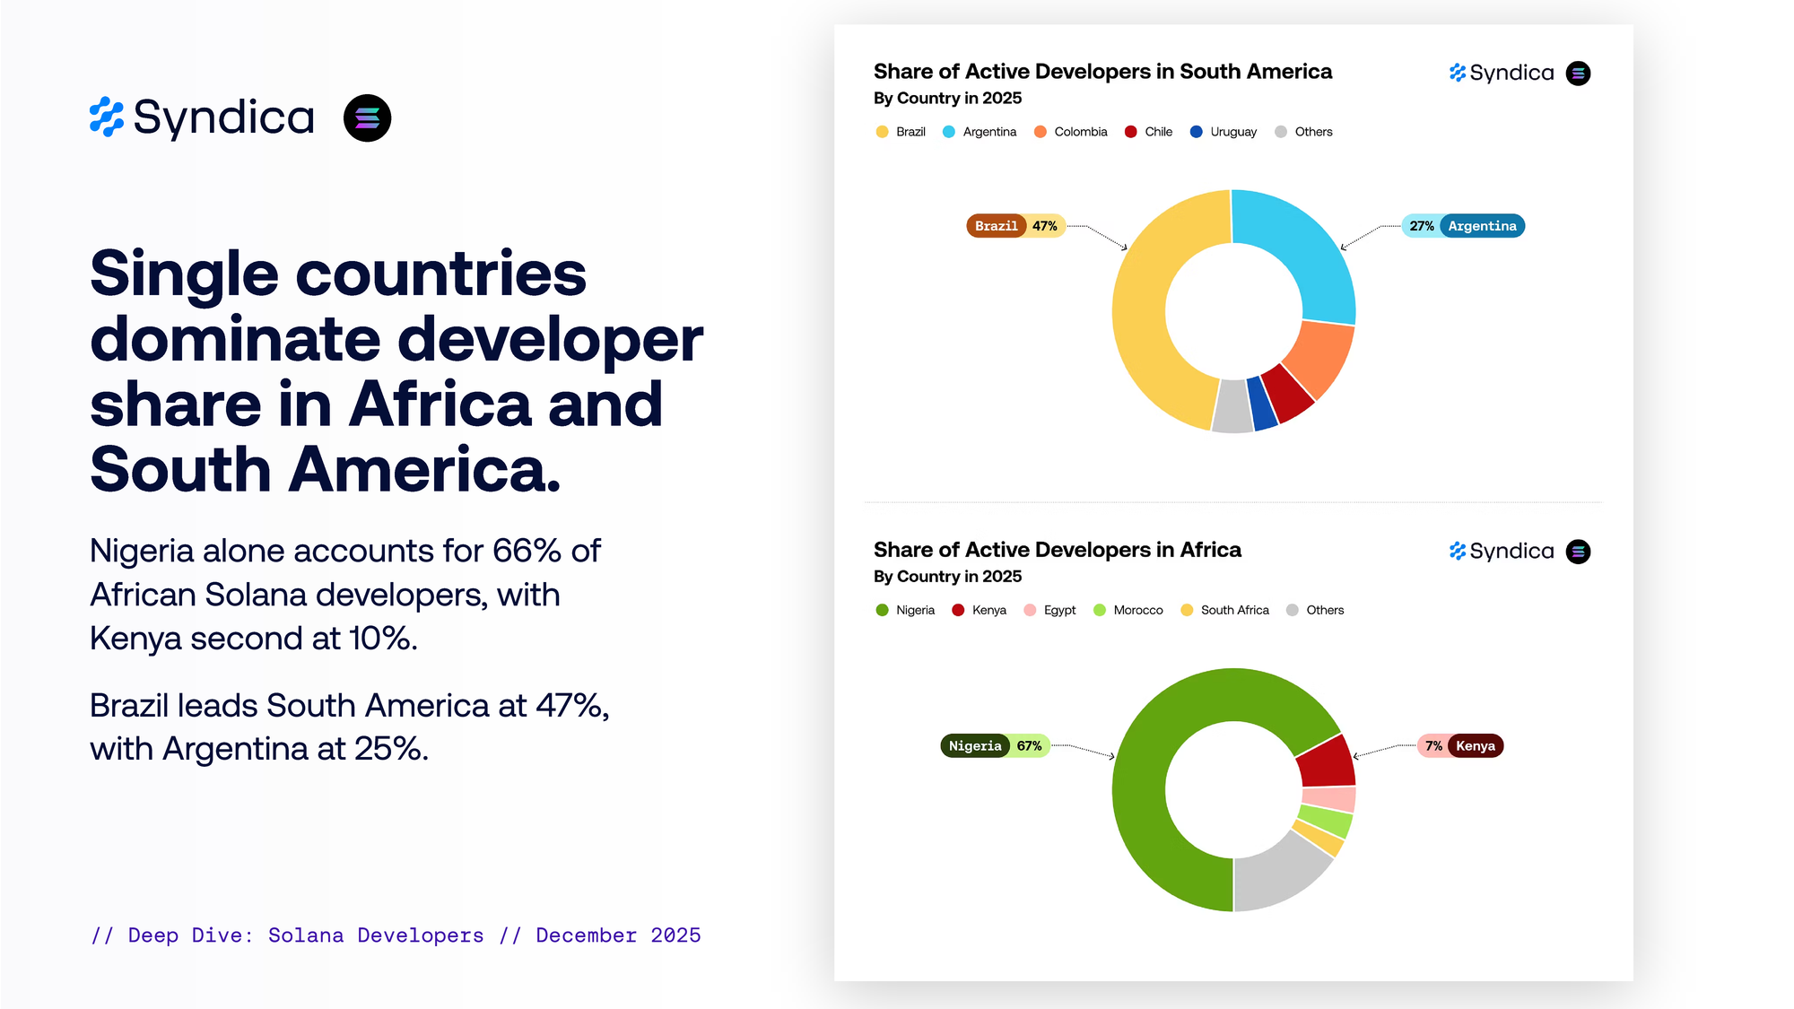Click Solana icon in Africa chart header

click(1578, 552)
